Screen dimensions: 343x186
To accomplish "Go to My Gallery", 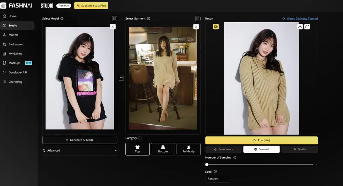I will 15,54.
